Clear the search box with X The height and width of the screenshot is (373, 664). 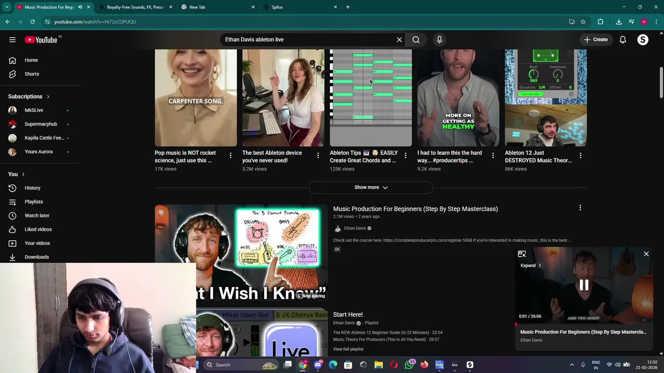[x=399, y=39]
